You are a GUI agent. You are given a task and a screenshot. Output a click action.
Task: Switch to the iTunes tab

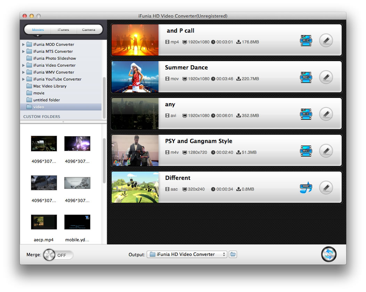[63, 30]
